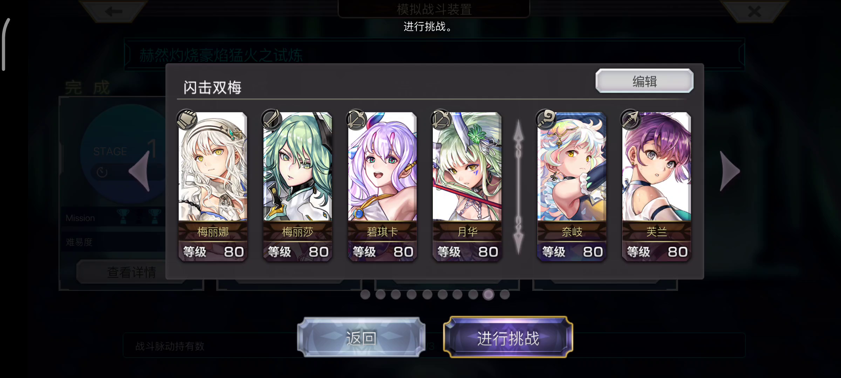Image resolution: width=841 pixels, height=378 pixels.
Task: Click the bow class icon on 月华's card
Action: point(441,119)
